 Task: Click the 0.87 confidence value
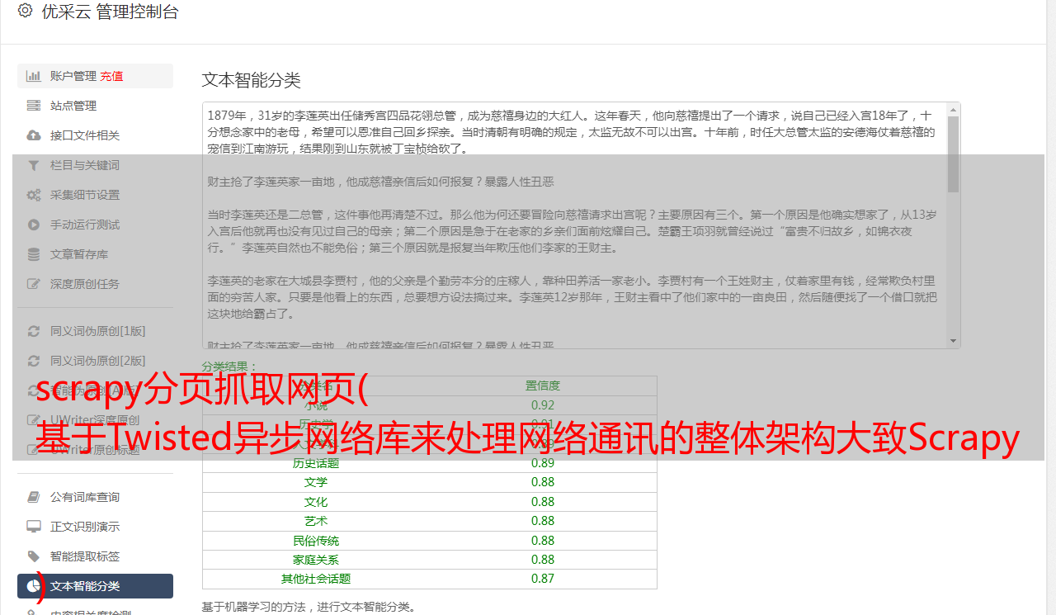543,579
